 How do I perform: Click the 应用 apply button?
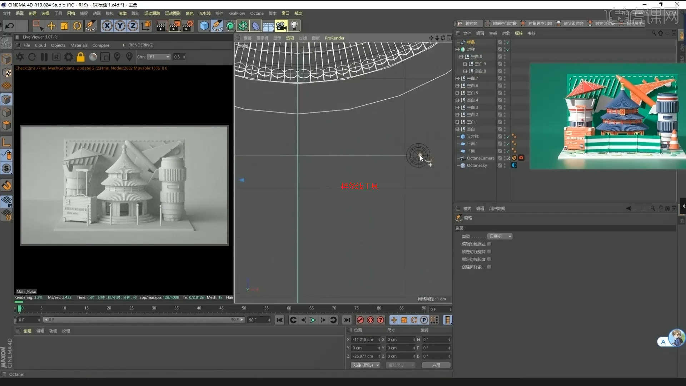coord(436,365)
